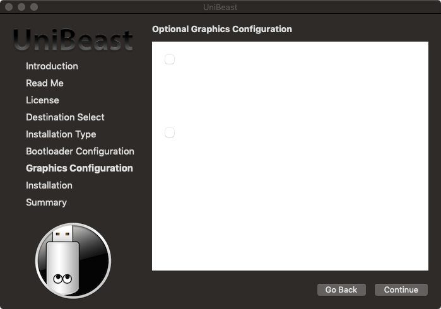Select the Installation Type step

click(x=61, y=134)
